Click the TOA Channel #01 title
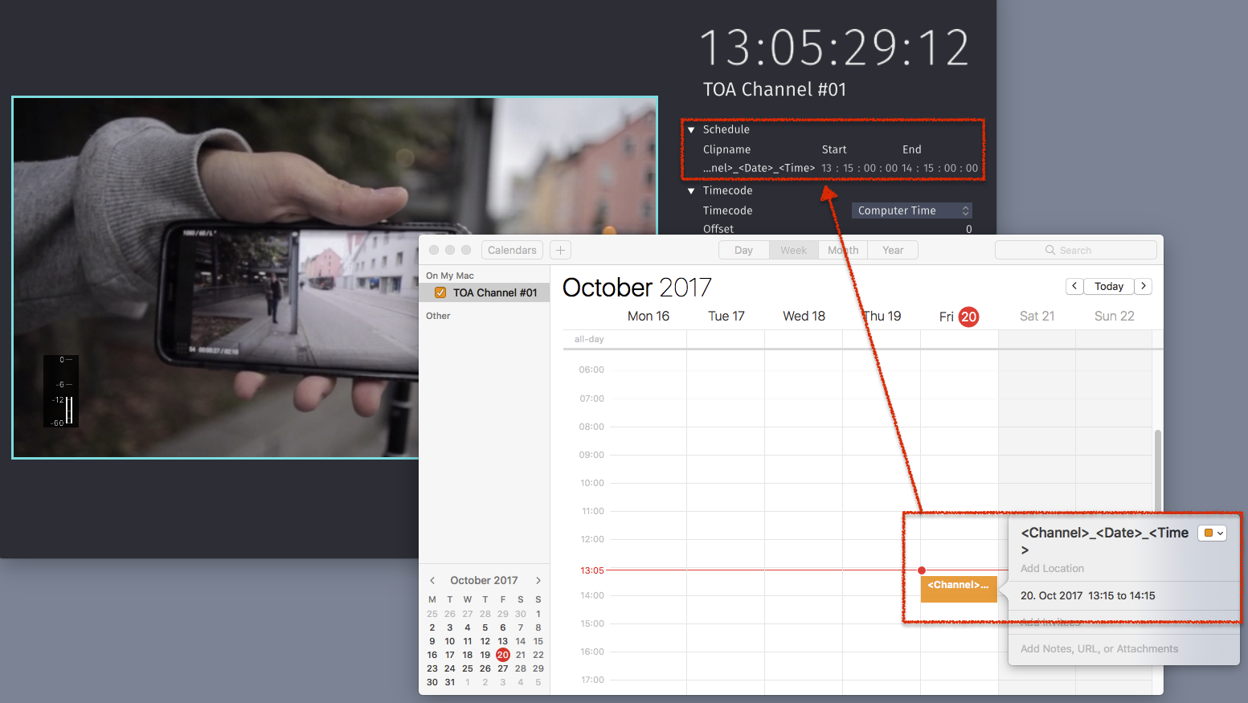This screenshot has width=1248, height=703. pyautogui.click(x=775, y=89)
